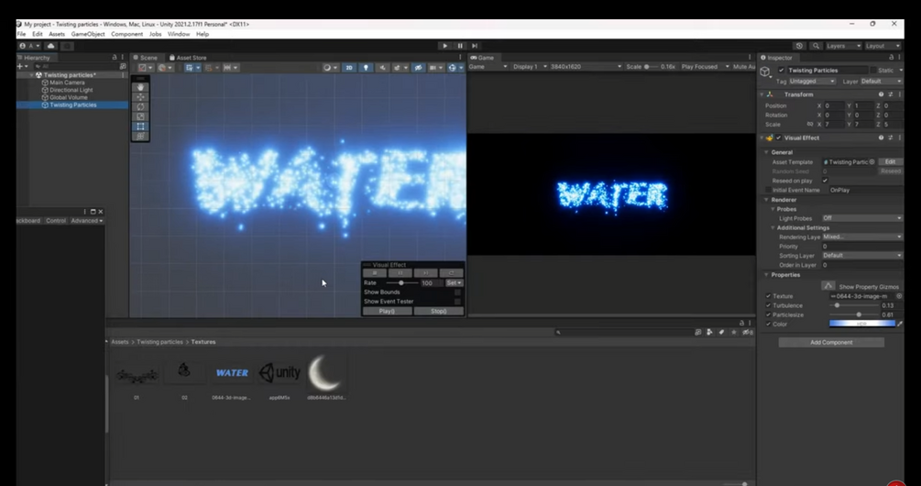This screenshot has height=486, width=921.
Task: Open the Window menu
Action: pyautogui.click(x=179, y=34)
